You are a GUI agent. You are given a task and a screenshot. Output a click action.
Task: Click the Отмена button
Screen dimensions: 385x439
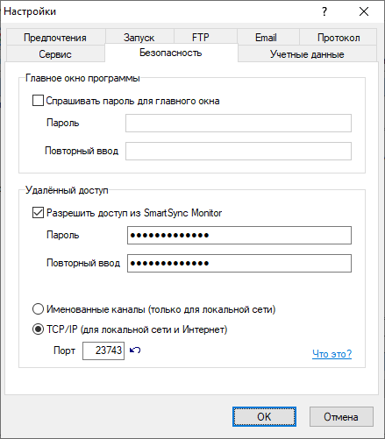click(x=341, y=416)
